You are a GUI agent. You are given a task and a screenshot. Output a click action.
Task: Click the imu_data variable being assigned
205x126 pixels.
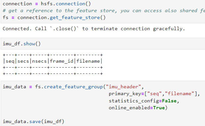[x=15, y=87]
